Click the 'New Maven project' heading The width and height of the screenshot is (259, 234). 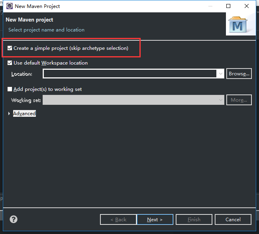29,20
